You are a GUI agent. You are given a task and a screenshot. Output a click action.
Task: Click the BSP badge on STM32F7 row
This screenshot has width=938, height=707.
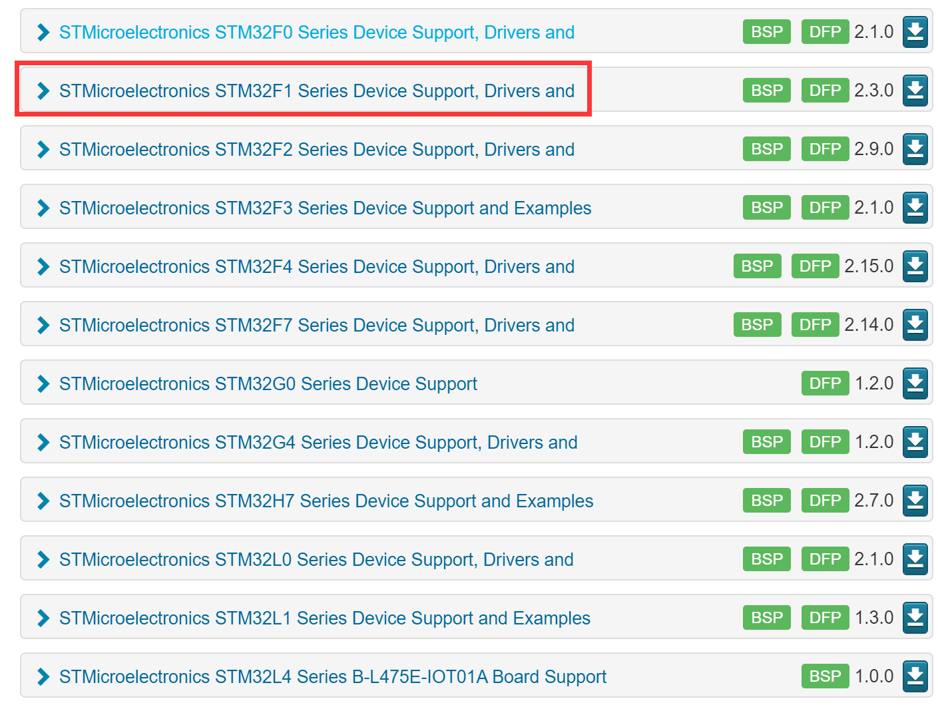(758, 325)
